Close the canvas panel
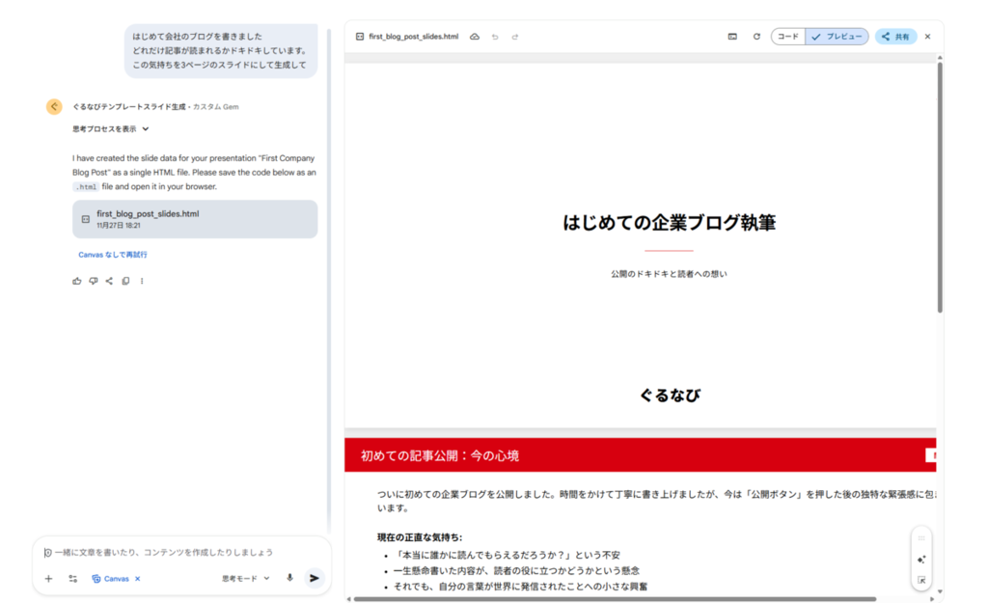 point(927,37)
